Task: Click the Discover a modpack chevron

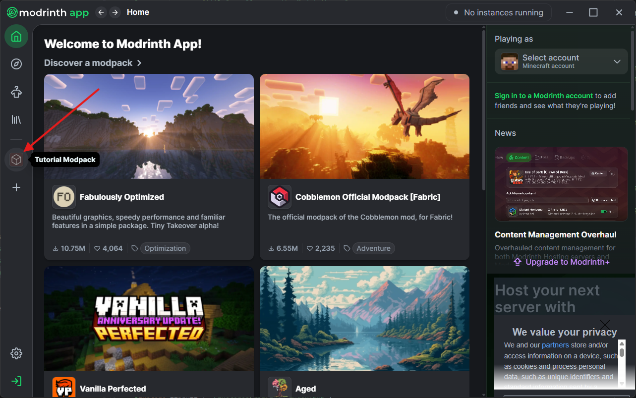Action: [139, 63]
